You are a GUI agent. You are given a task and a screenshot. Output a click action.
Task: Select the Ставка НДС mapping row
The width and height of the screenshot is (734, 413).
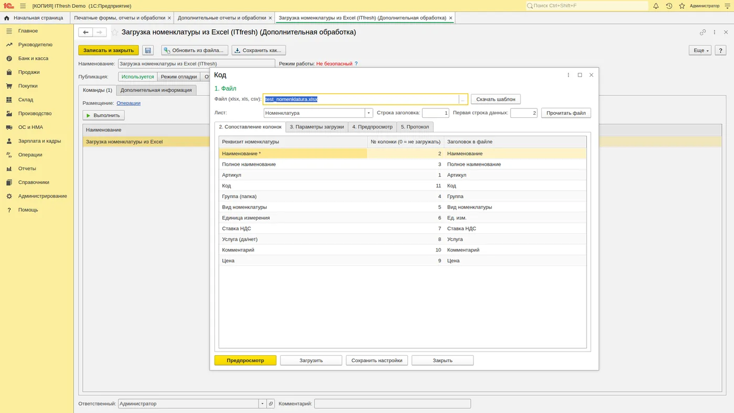coord(403,229)
